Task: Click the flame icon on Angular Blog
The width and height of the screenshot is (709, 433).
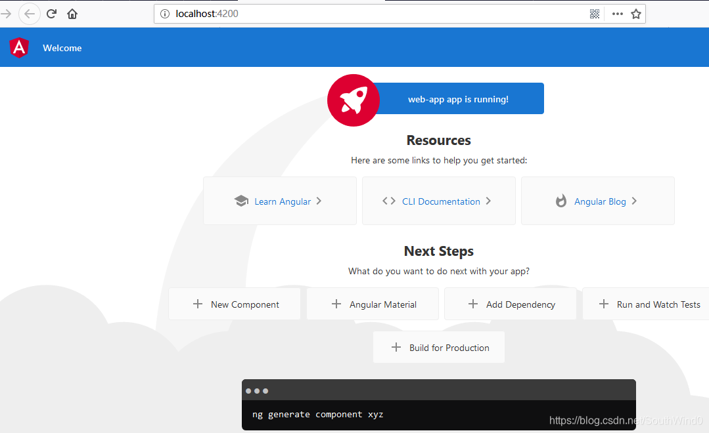Action: 561,201
